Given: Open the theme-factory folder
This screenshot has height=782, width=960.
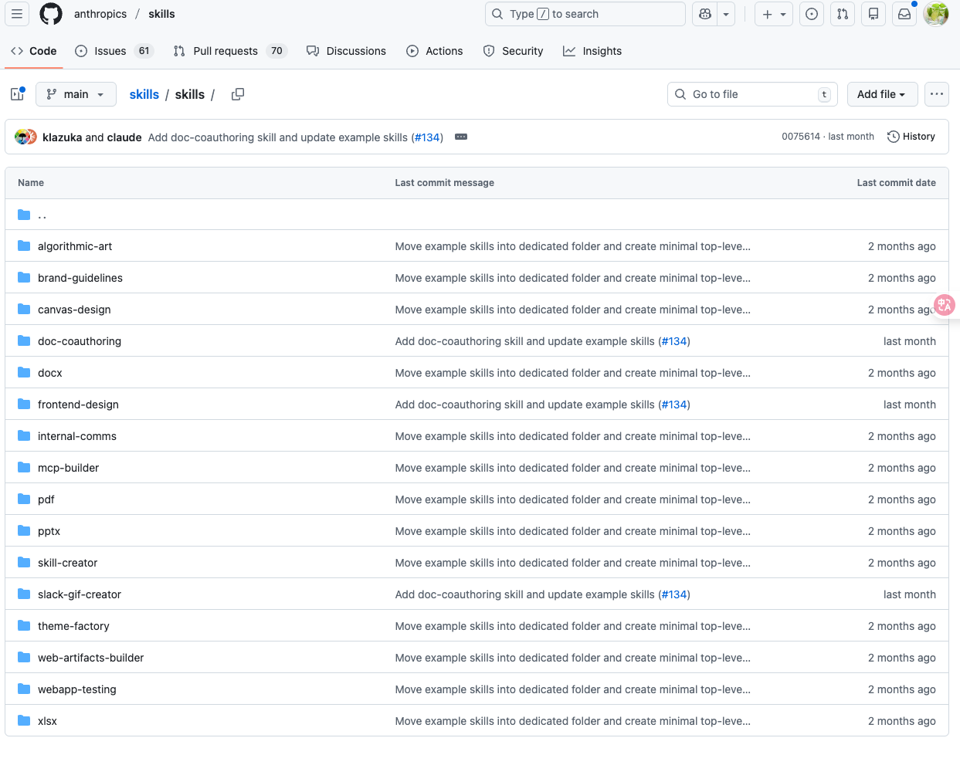Looking at the screenshot, I should 73,626.
